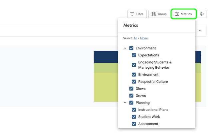Select All metrics link
The height and width of the screenshot is (135, 223).
point(135,38)
